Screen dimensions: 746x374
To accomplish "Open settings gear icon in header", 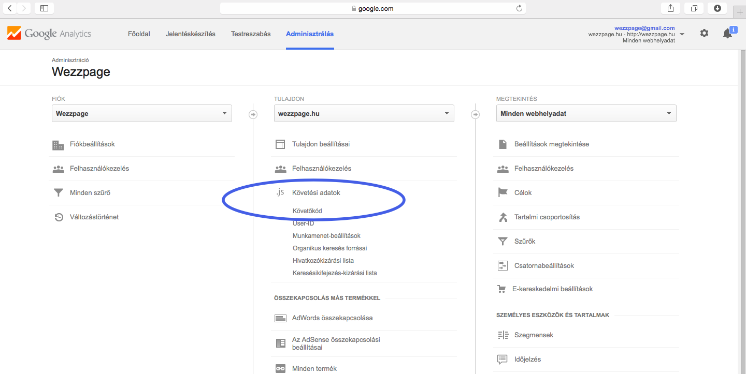I will pos(704,33).
